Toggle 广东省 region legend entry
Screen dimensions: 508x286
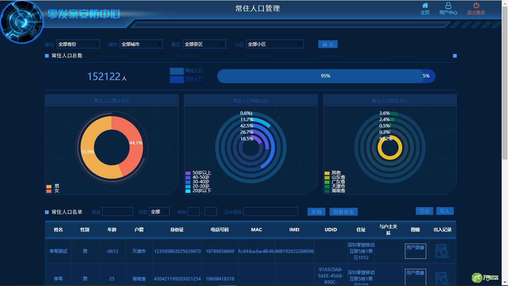[335, 182]
